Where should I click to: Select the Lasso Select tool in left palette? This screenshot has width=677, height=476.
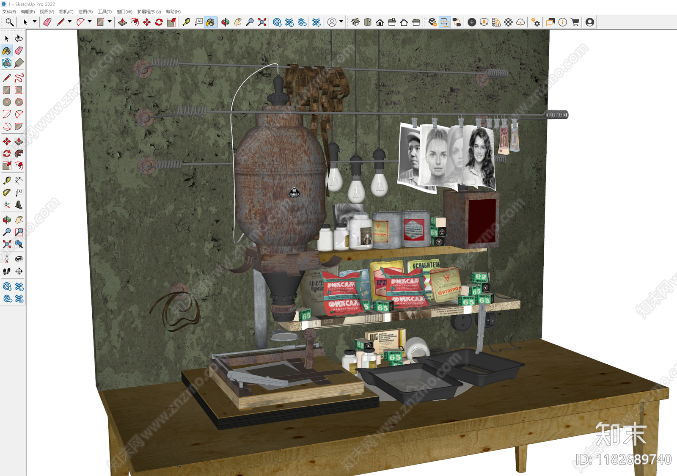point(19,39)
